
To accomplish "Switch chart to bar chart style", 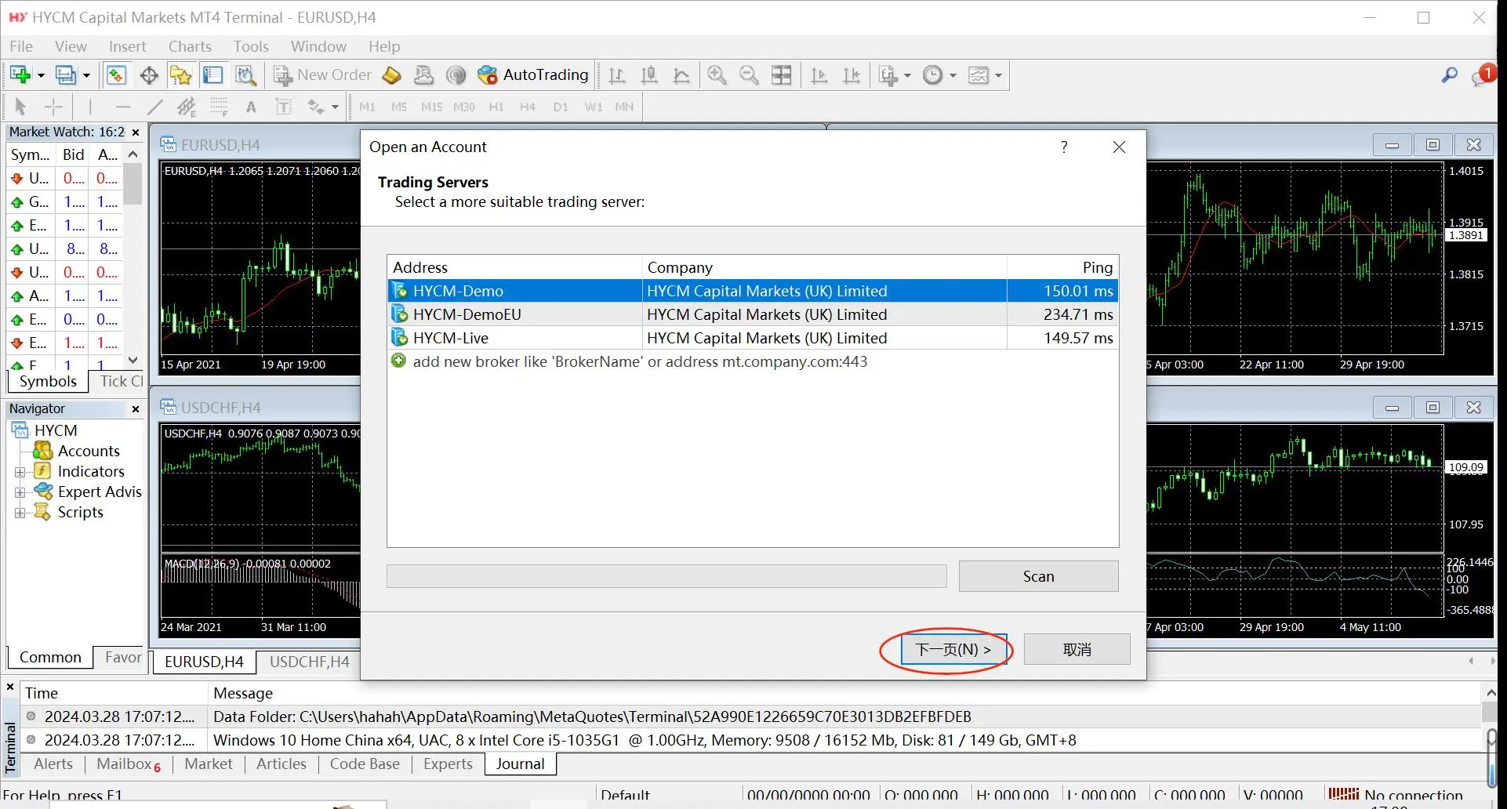I will point(617,75).
